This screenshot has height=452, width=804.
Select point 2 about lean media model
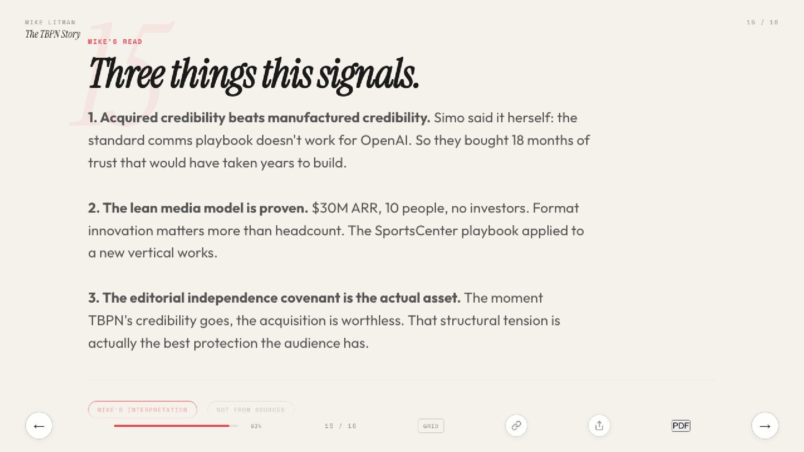point(198,208)
